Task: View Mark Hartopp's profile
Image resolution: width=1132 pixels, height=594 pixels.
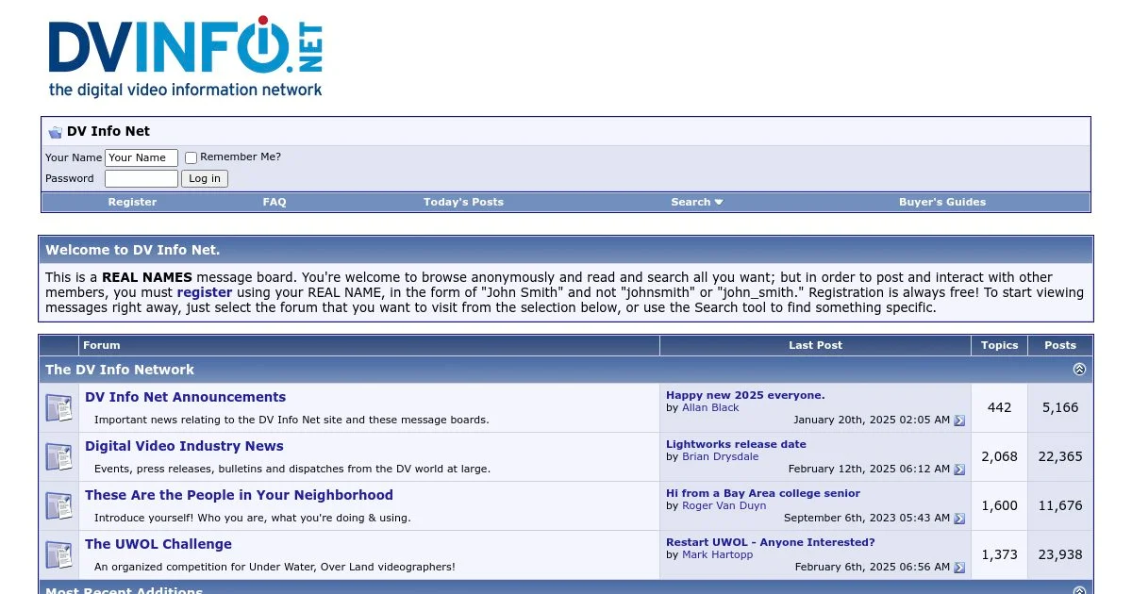Action: (x=718, y=554)
